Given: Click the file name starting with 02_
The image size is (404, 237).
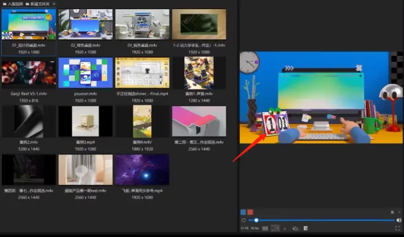Looking at the screenshot, I should 86,45.
